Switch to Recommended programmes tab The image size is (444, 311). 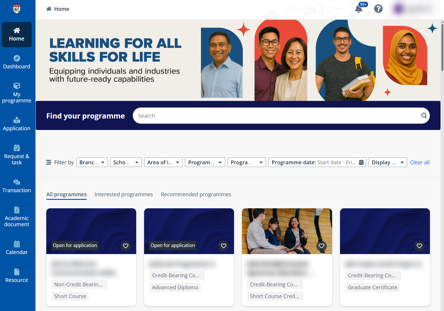196,195
